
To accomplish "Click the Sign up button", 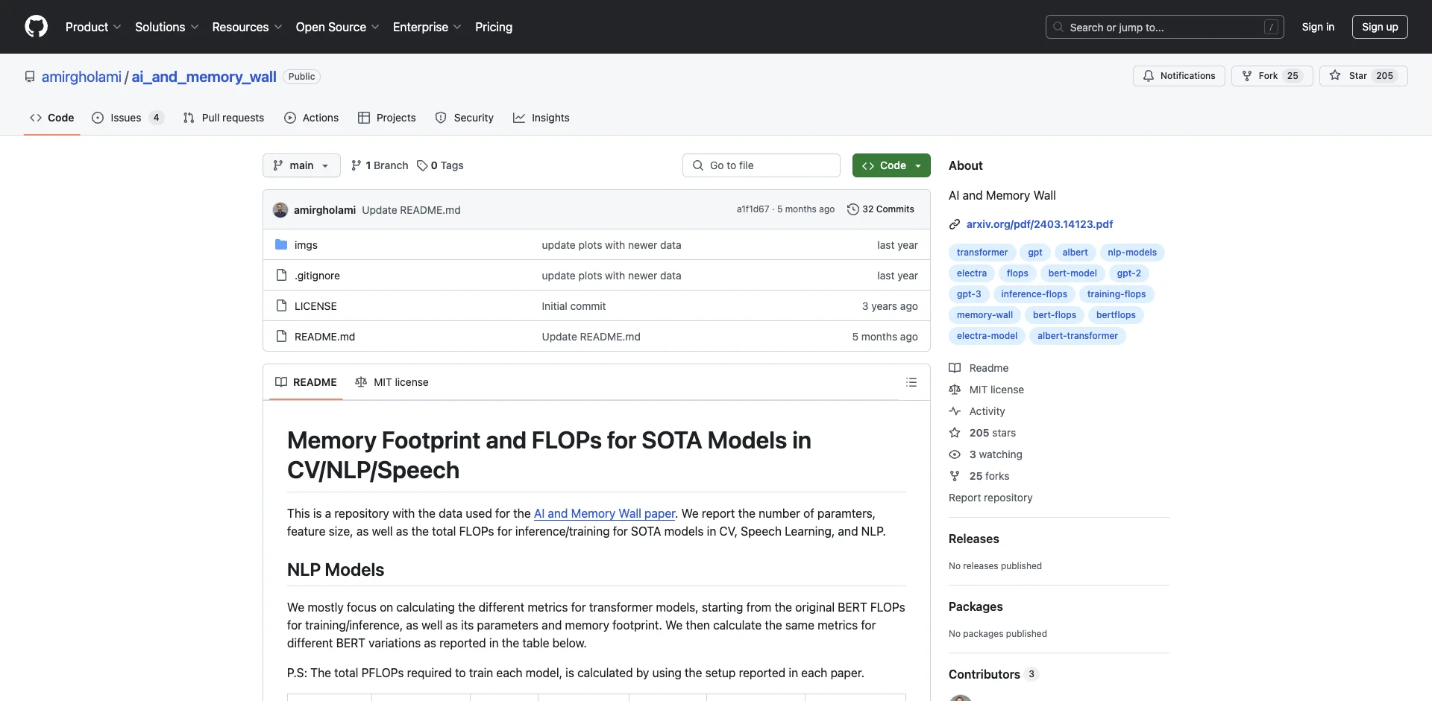I will tap(1380, 27).
